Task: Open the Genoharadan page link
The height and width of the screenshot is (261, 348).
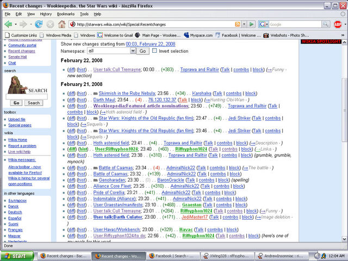Action: 112,180
